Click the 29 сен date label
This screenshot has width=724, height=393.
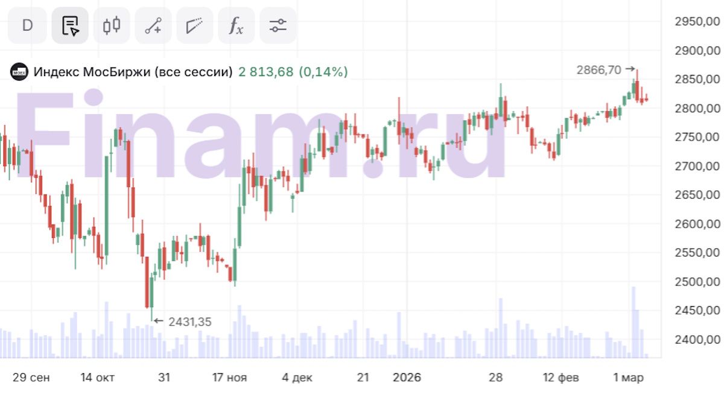coord(31,378)
